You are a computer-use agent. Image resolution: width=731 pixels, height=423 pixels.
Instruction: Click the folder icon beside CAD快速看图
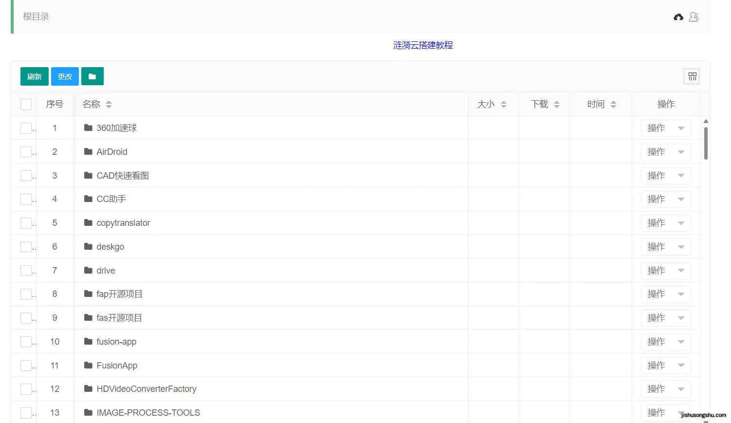tap(88, 175)
